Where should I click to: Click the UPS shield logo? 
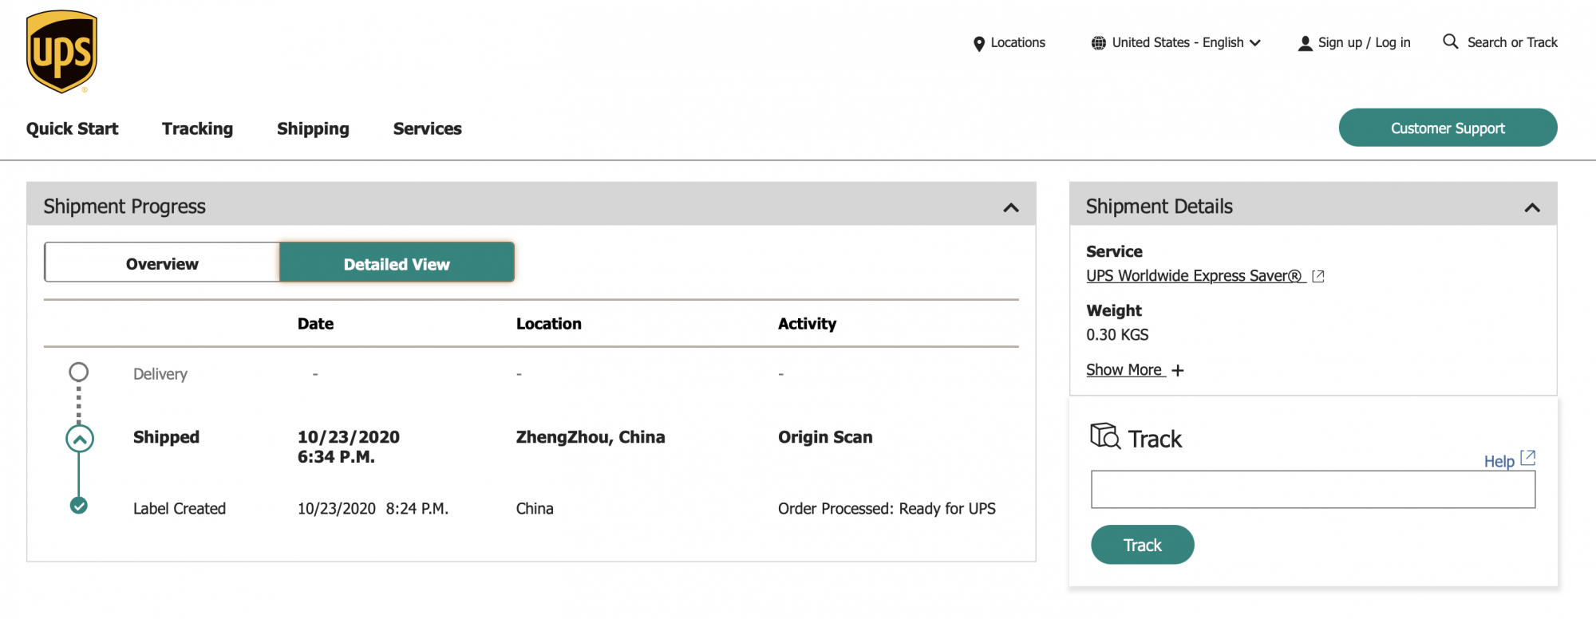(x=61, y=52)
